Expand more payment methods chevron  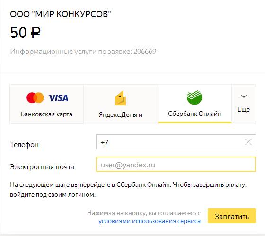[244, 96]
